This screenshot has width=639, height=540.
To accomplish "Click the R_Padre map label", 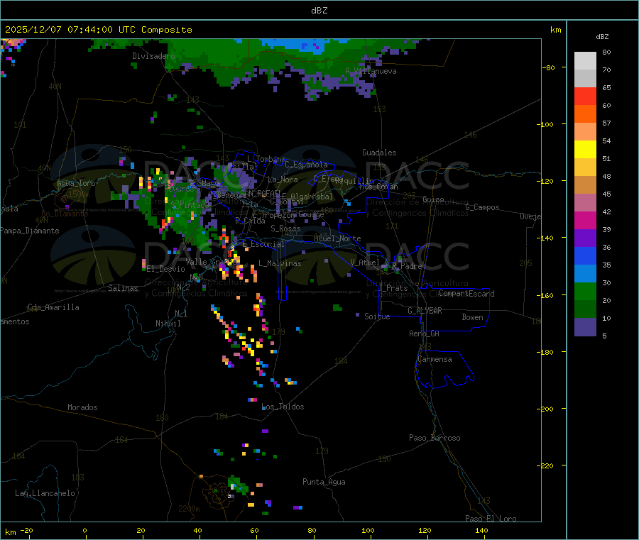I will (x=407, y=266).
